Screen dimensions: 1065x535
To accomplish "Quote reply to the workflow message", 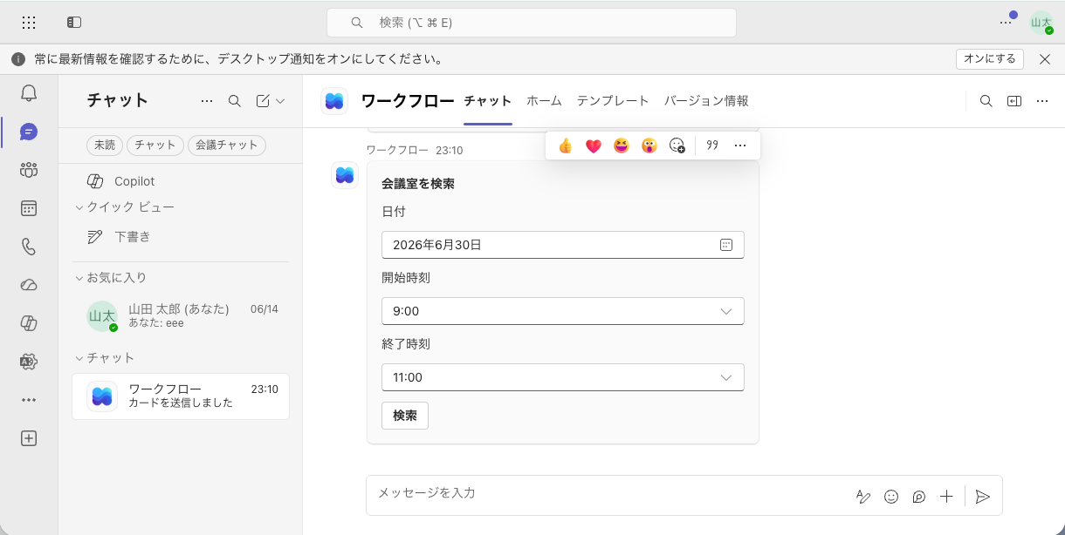I will pyautogui.click(x=712, y=146).
